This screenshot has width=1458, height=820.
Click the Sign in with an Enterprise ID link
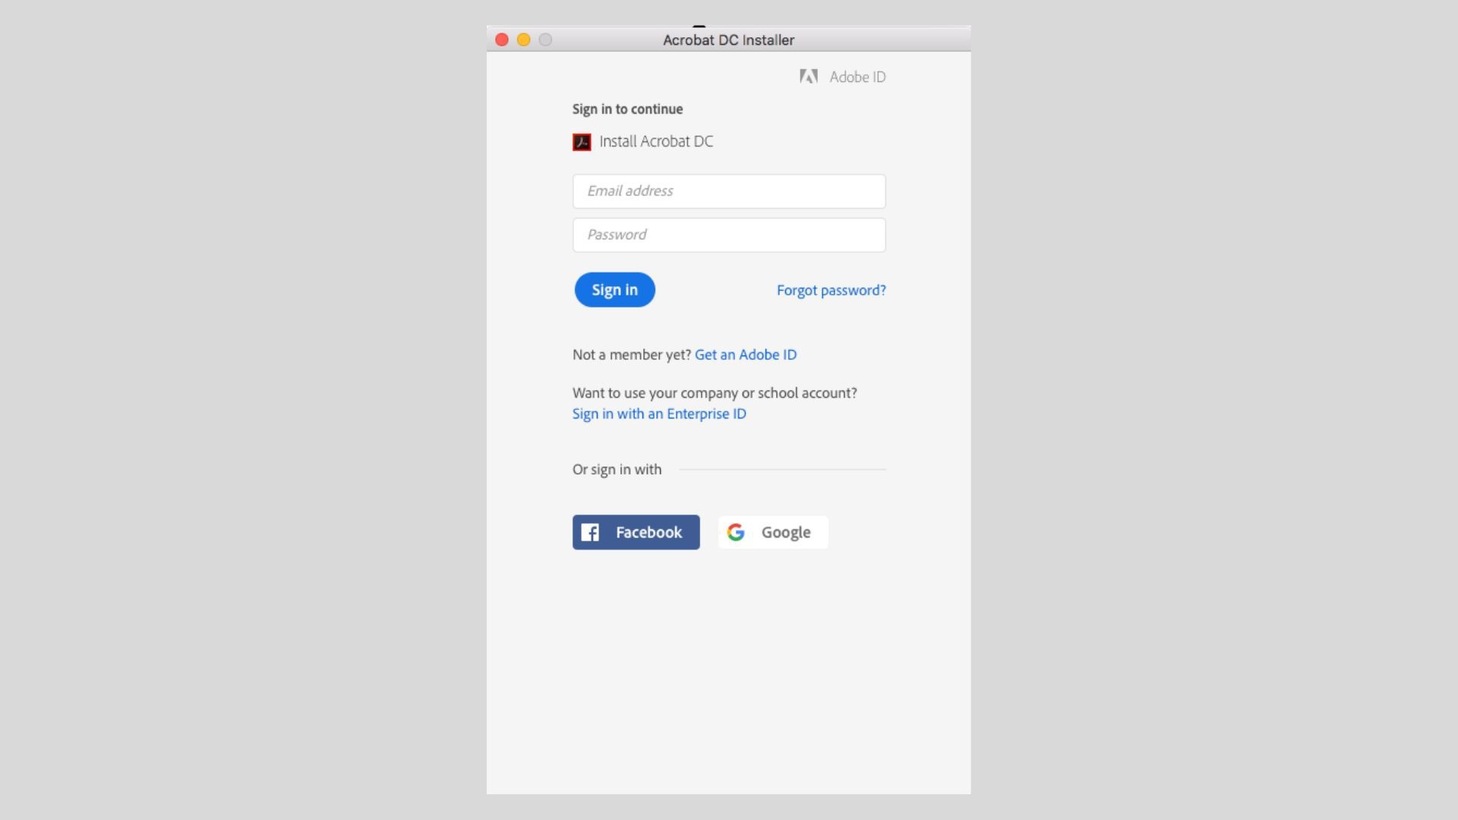click(659, 414)
